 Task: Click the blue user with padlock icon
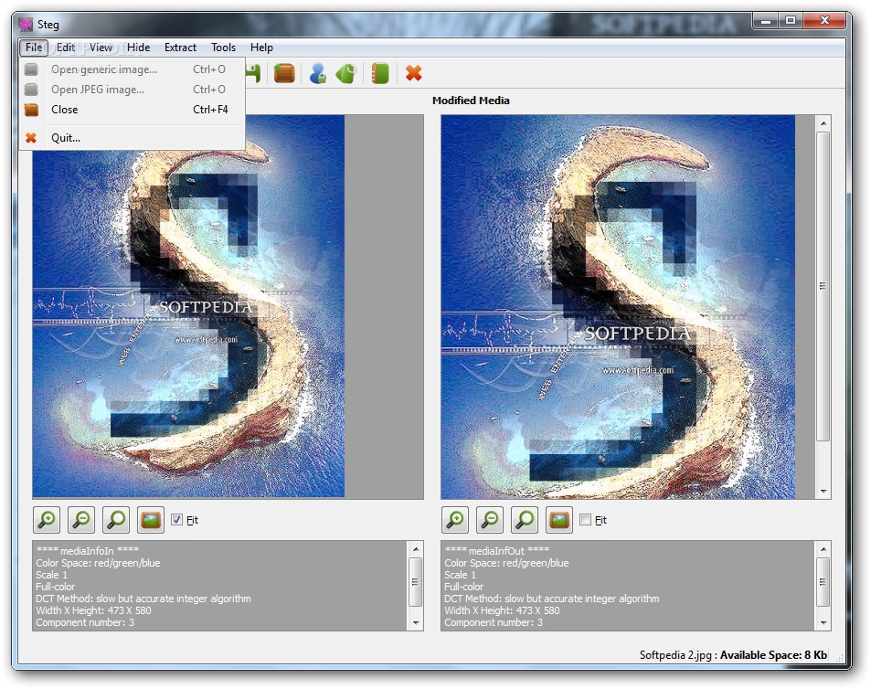tap(317, 73)
